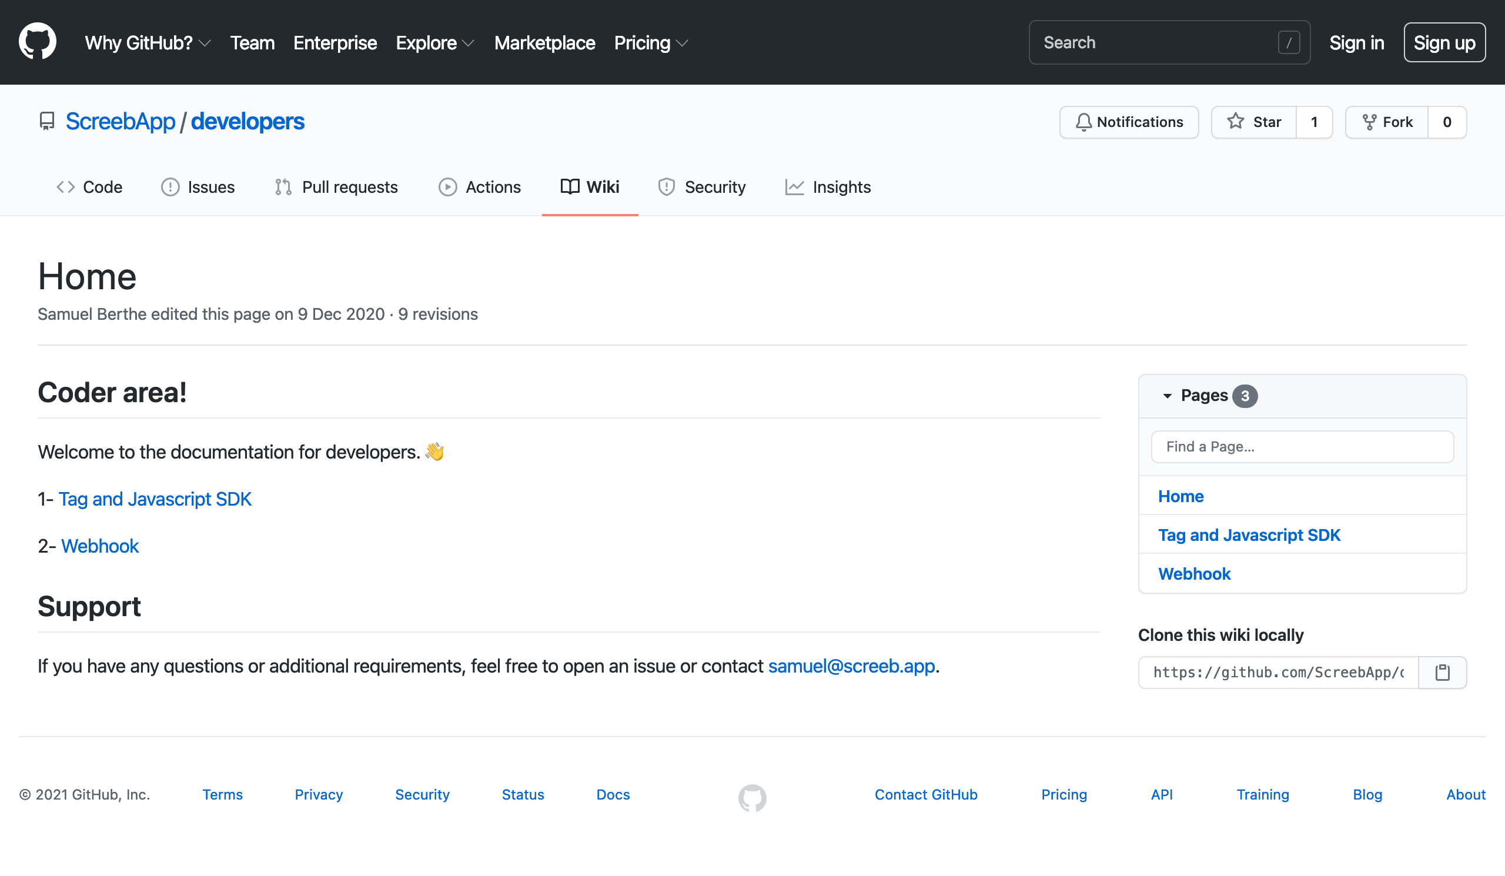Image resolution: width=1505 pixels, height=876 pixels.
Task: Open the ScreebApp organization link
Action: tap(120, 122)
